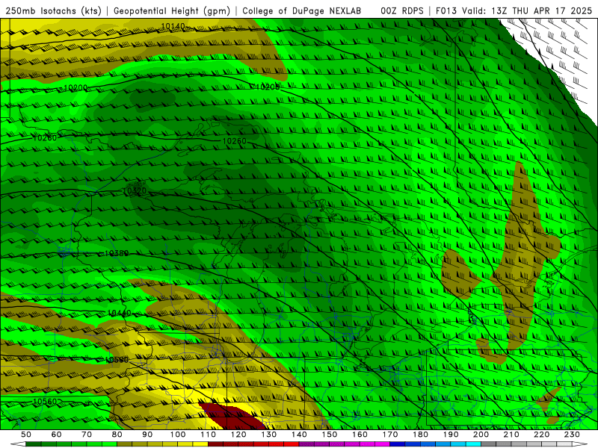Click the dark red jet-core maximum on map
This screenshot has height=448, width=598.
coord(232,417)
